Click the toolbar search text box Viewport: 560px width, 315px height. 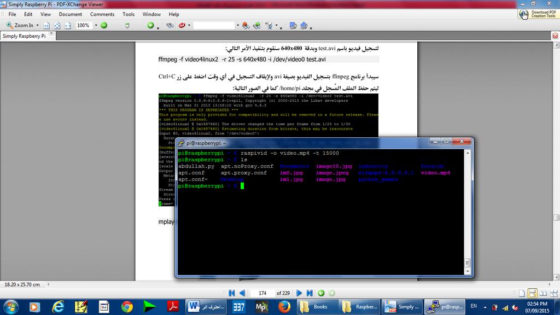tap(214, 25)
